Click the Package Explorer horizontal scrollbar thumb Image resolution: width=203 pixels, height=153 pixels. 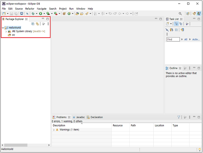click(x=16, y=145)
